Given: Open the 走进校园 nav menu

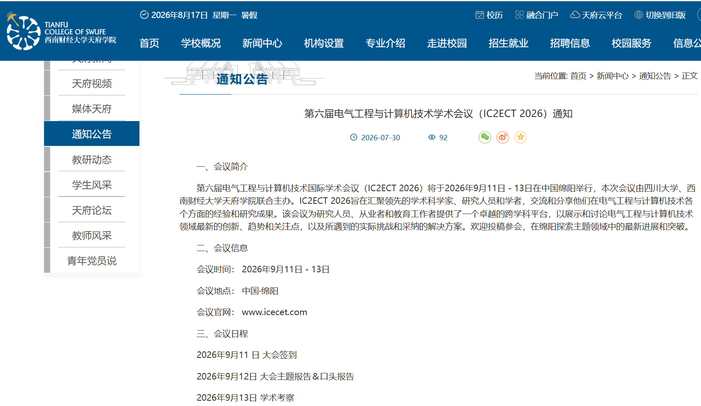Looking at the screenshot, I should (447, 43).
